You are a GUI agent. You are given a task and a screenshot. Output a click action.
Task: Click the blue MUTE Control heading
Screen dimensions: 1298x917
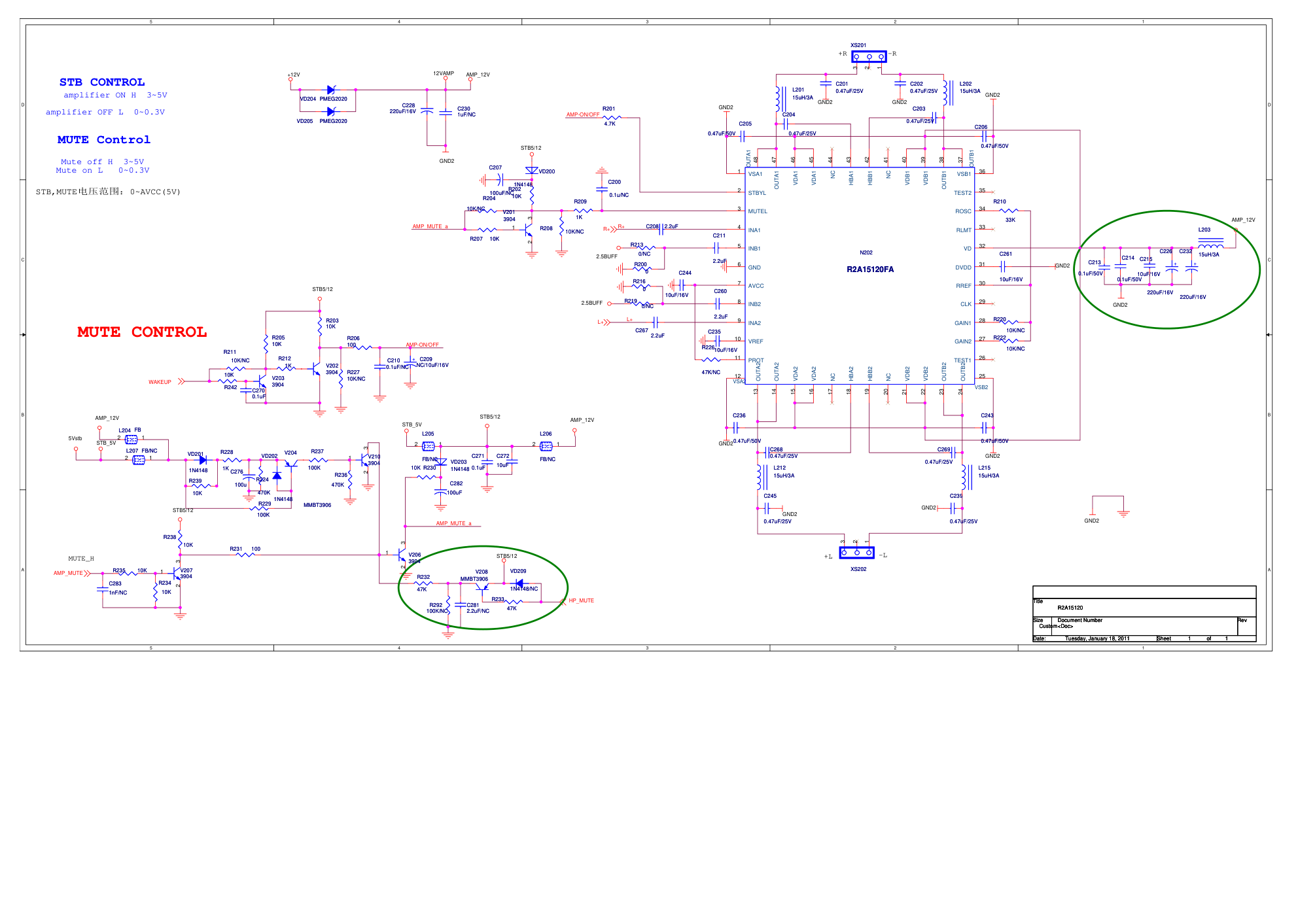point(103,140)
